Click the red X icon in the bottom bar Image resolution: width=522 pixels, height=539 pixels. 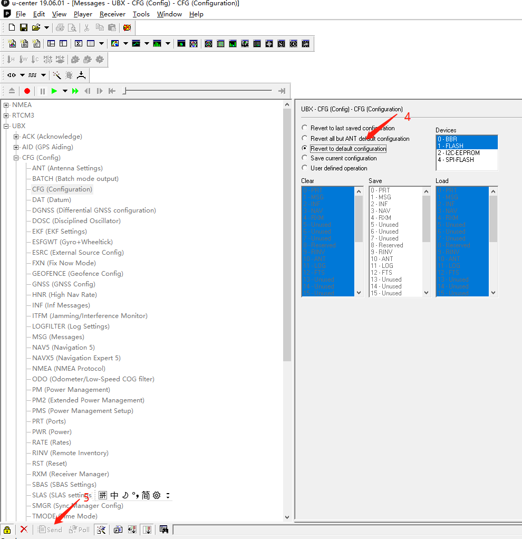24,530
